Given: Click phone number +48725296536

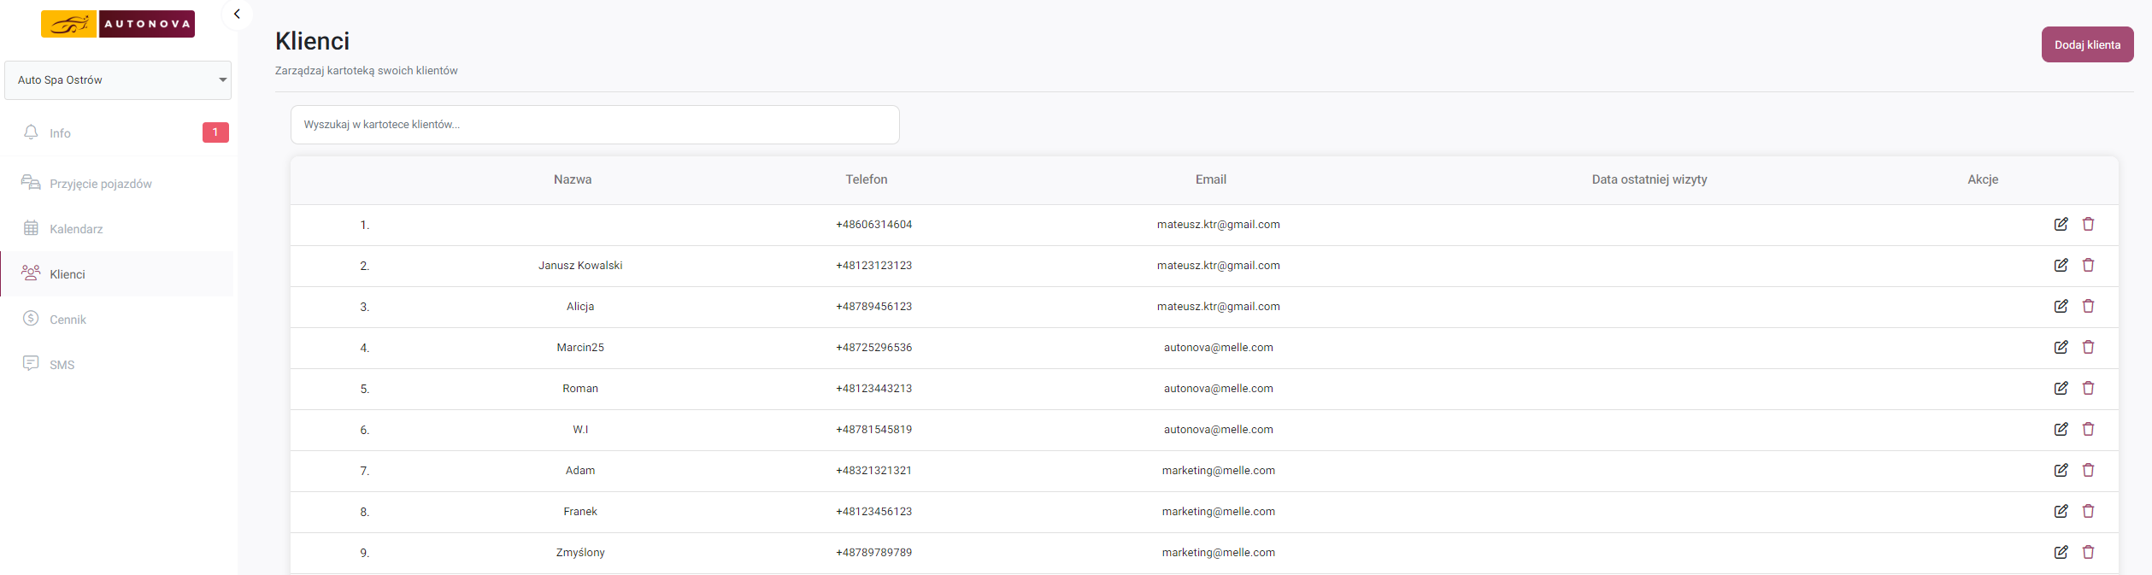Looking at the screenshot, I should point(873,348).
